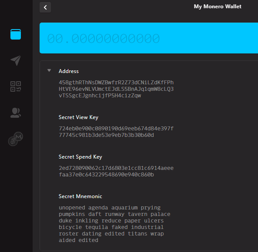Click the Secret View Key heading
The image size is (258, 252).
click(x=78, y=117)
